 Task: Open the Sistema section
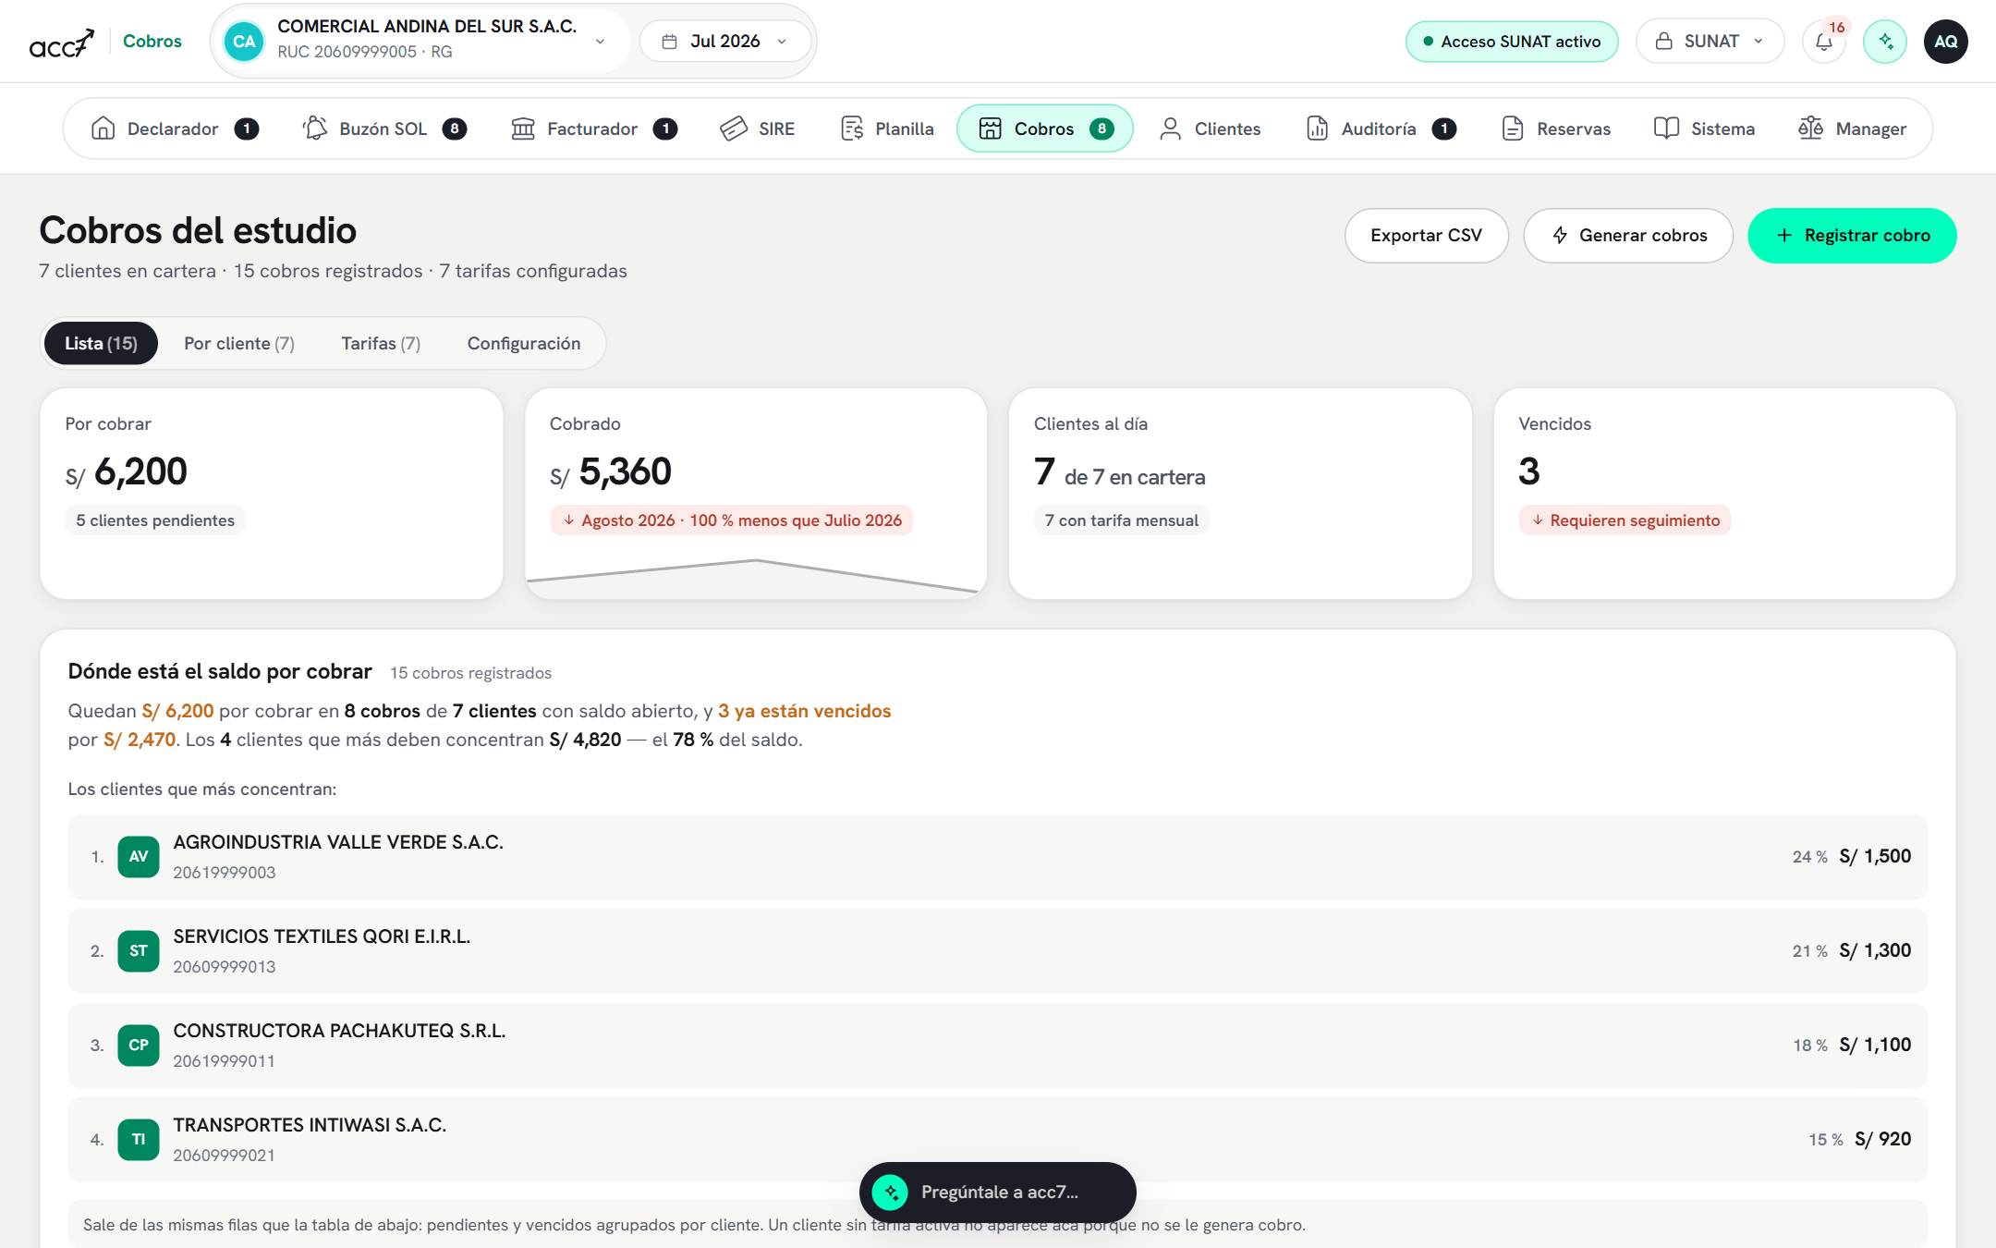pos(1705,128)
